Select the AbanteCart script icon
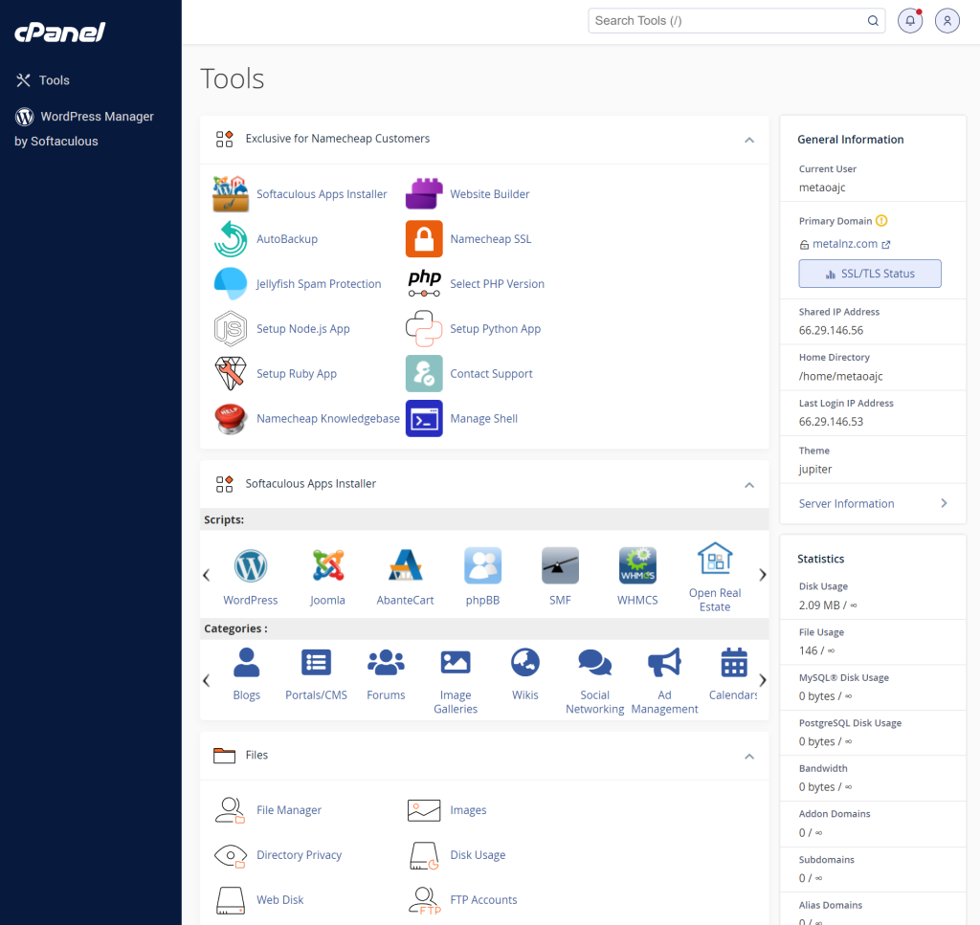This screenshot has width=980, height=925. tap(406, 566)
